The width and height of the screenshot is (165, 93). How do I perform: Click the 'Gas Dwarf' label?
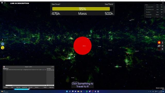56,4
